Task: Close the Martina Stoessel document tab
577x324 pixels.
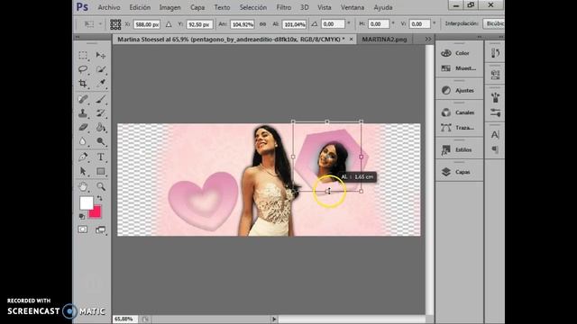Action: [351, 39]
